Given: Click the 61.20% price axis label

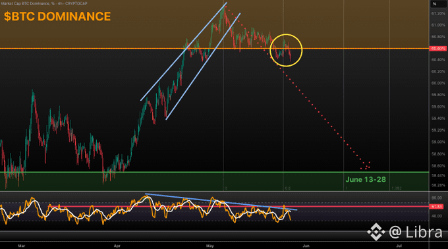Looking at the screenshot, I should [x=438, y=13].
